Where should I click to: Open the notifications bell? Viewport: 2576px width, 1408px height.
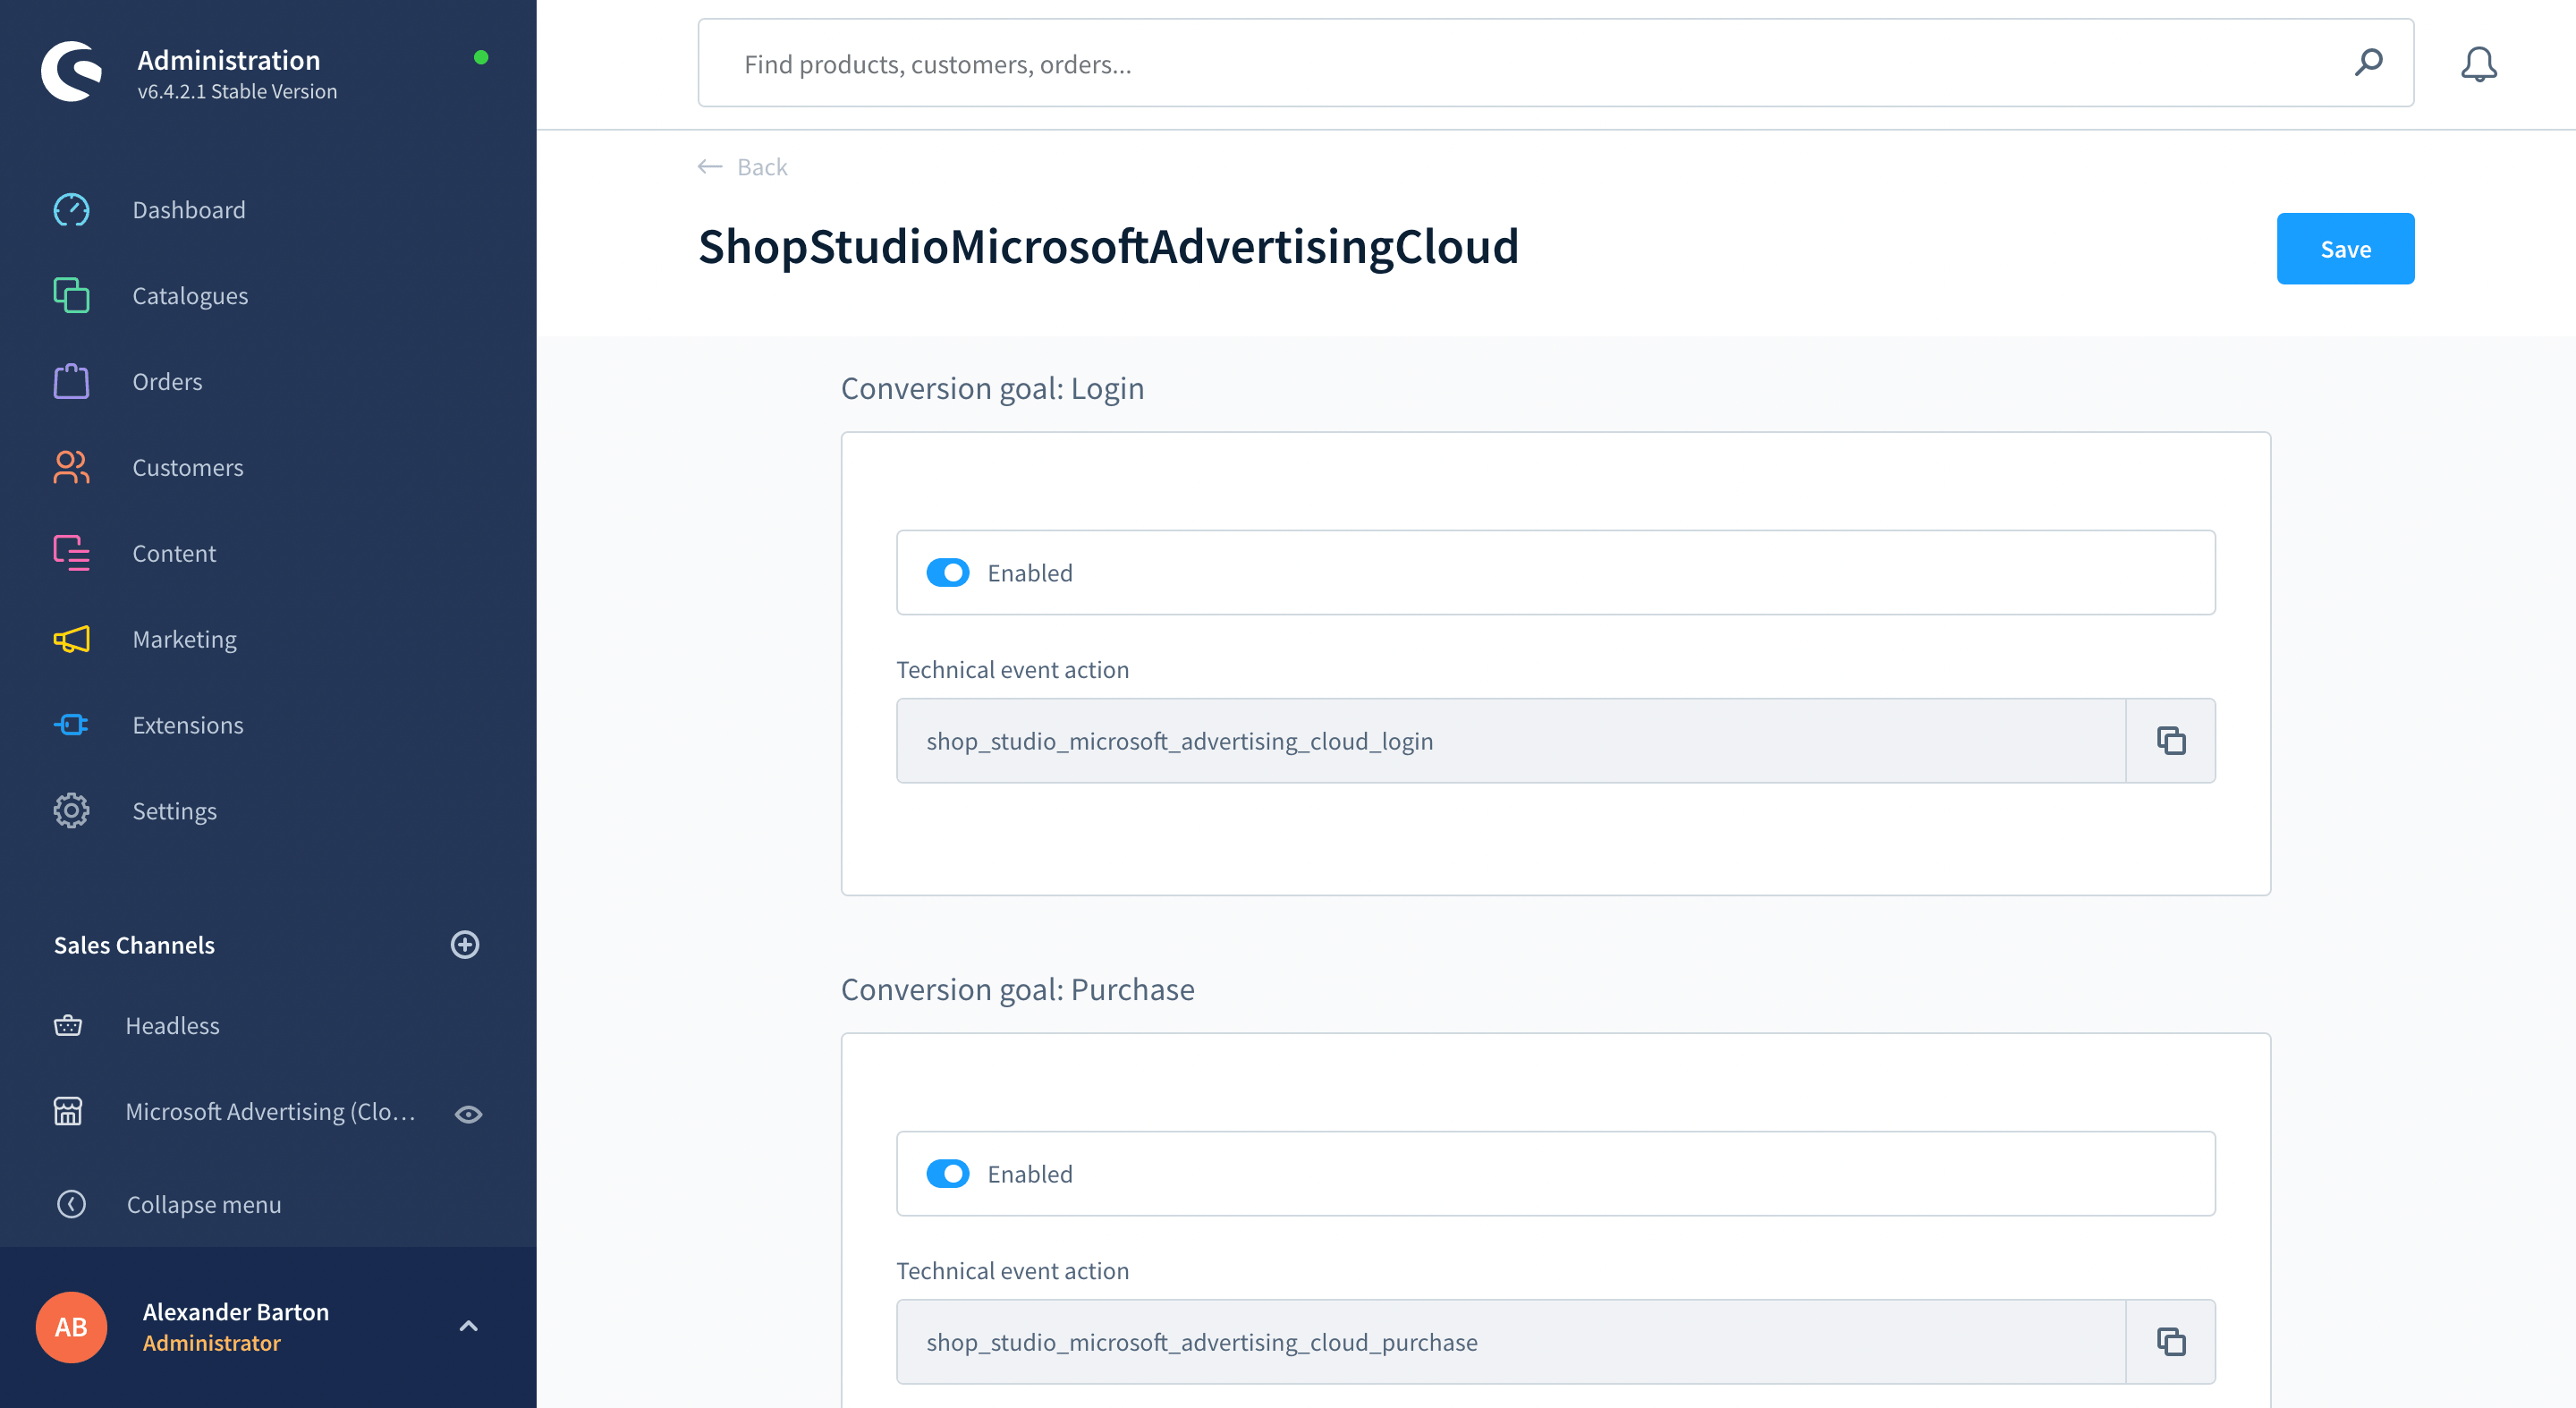[2479, 64]
